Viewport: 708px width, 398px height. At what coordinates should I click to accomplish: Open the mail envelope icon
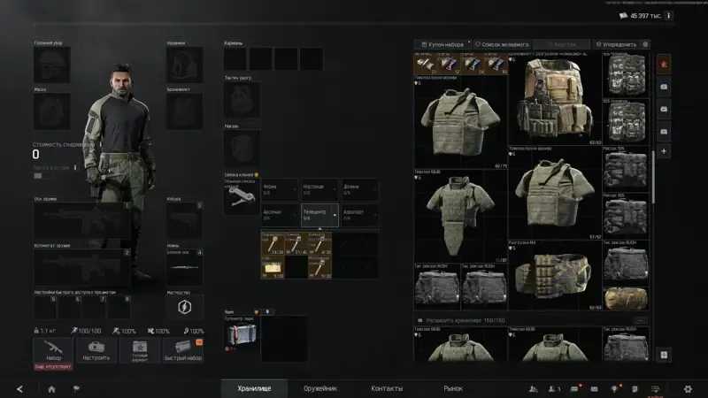tap(594, 389)
